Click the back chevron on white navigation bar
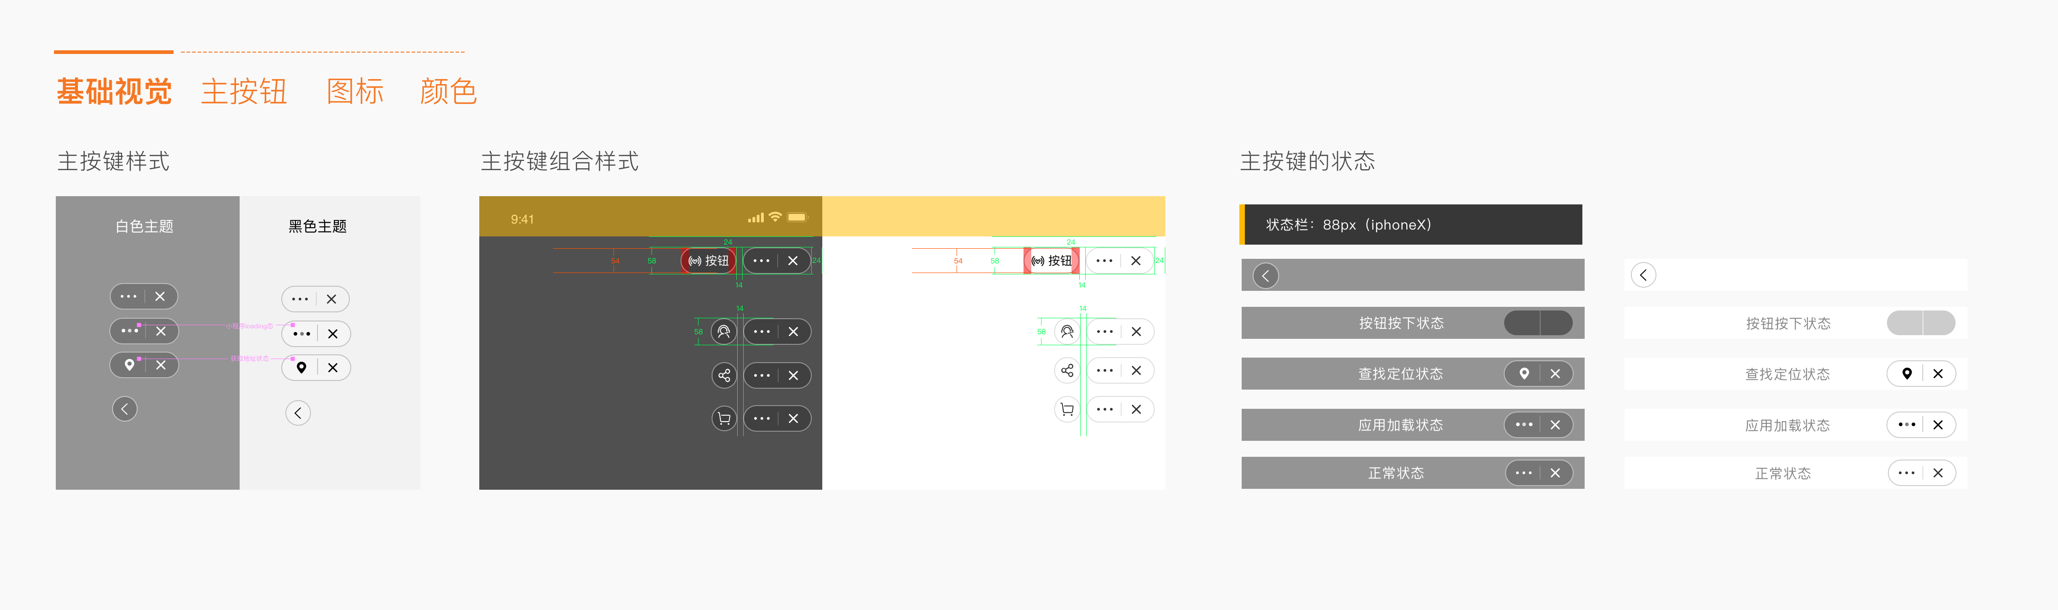2058x610 pixels. click(1643, 275)
